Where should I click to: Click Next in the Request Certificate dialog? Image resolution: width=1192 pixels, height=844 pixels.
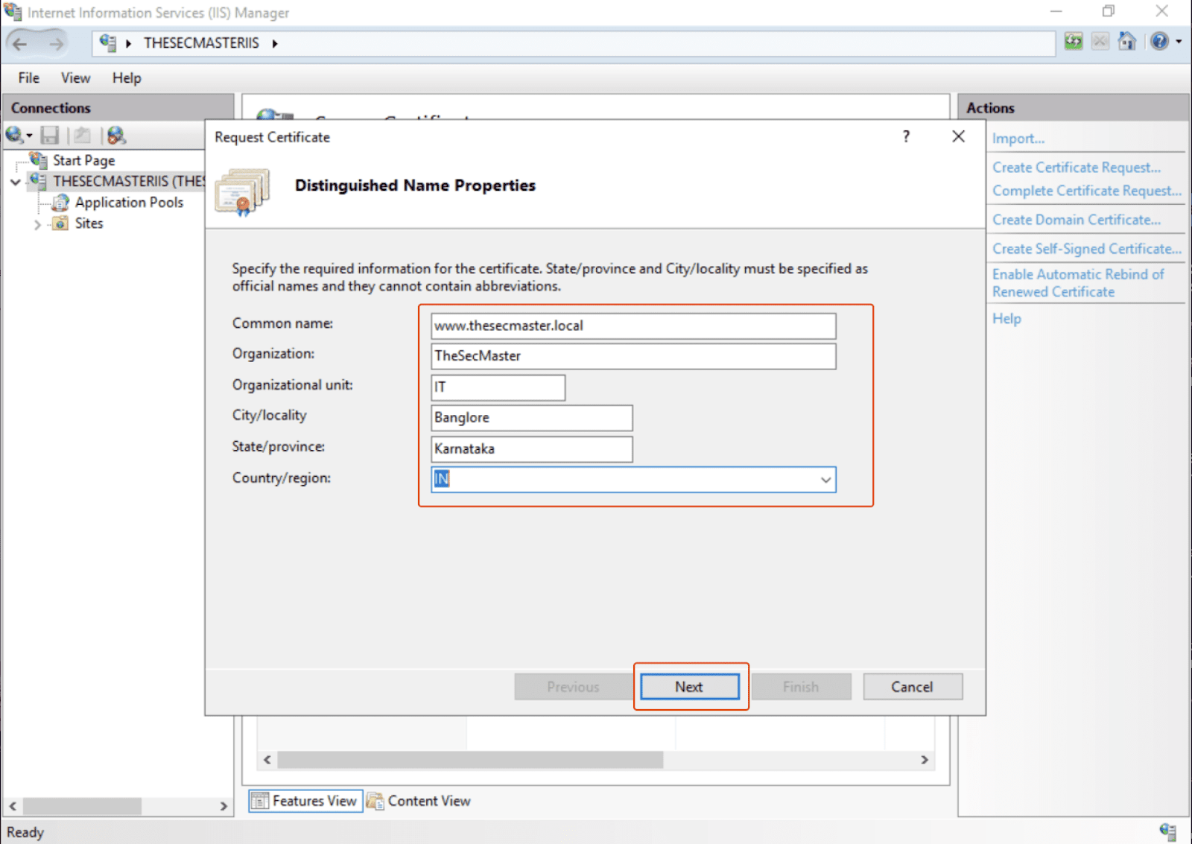pos(690,687)
